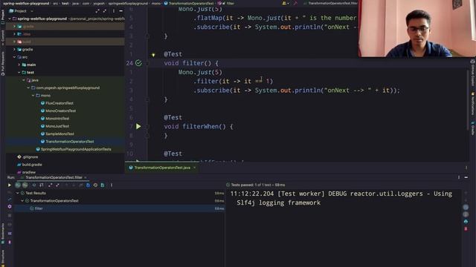Toggle Show Ignored tests in run toolbar
This screenshot has width=476, height=267.
pyautogui.click(x=25, y=185)
